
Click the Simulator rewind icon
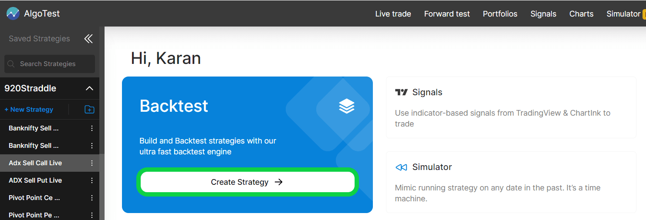tap(401, 167)
